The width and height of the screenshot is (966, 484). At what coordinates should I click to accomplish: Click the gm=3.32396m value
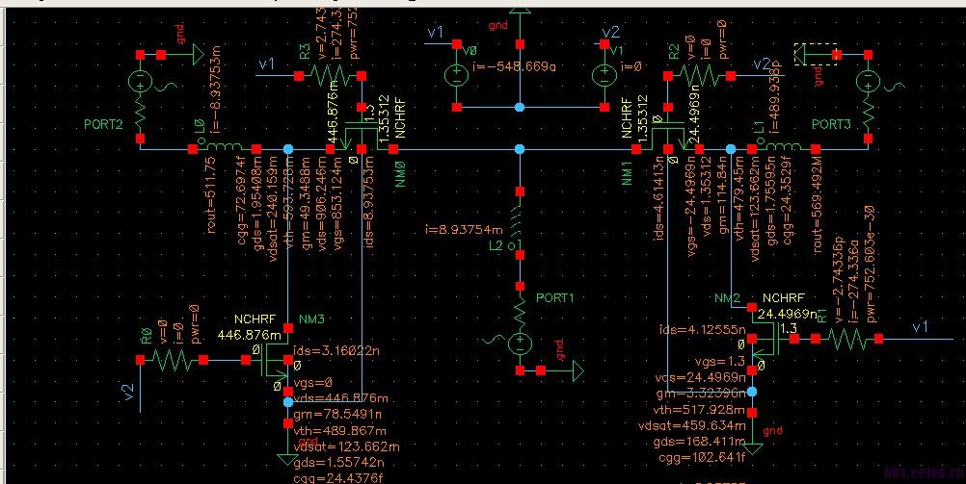point(702,394)
